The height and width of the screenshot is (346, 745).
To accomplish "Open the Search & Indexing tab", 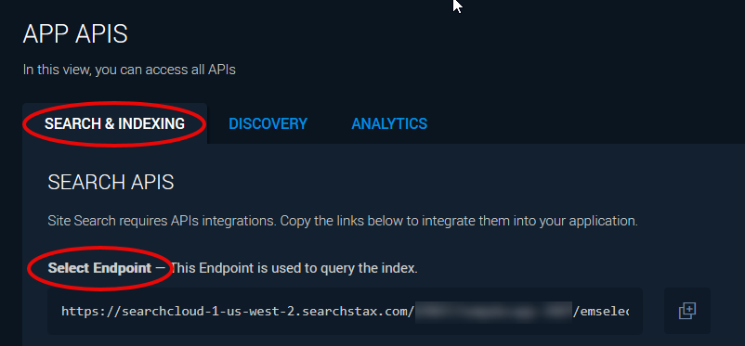I will coord(114,124).
